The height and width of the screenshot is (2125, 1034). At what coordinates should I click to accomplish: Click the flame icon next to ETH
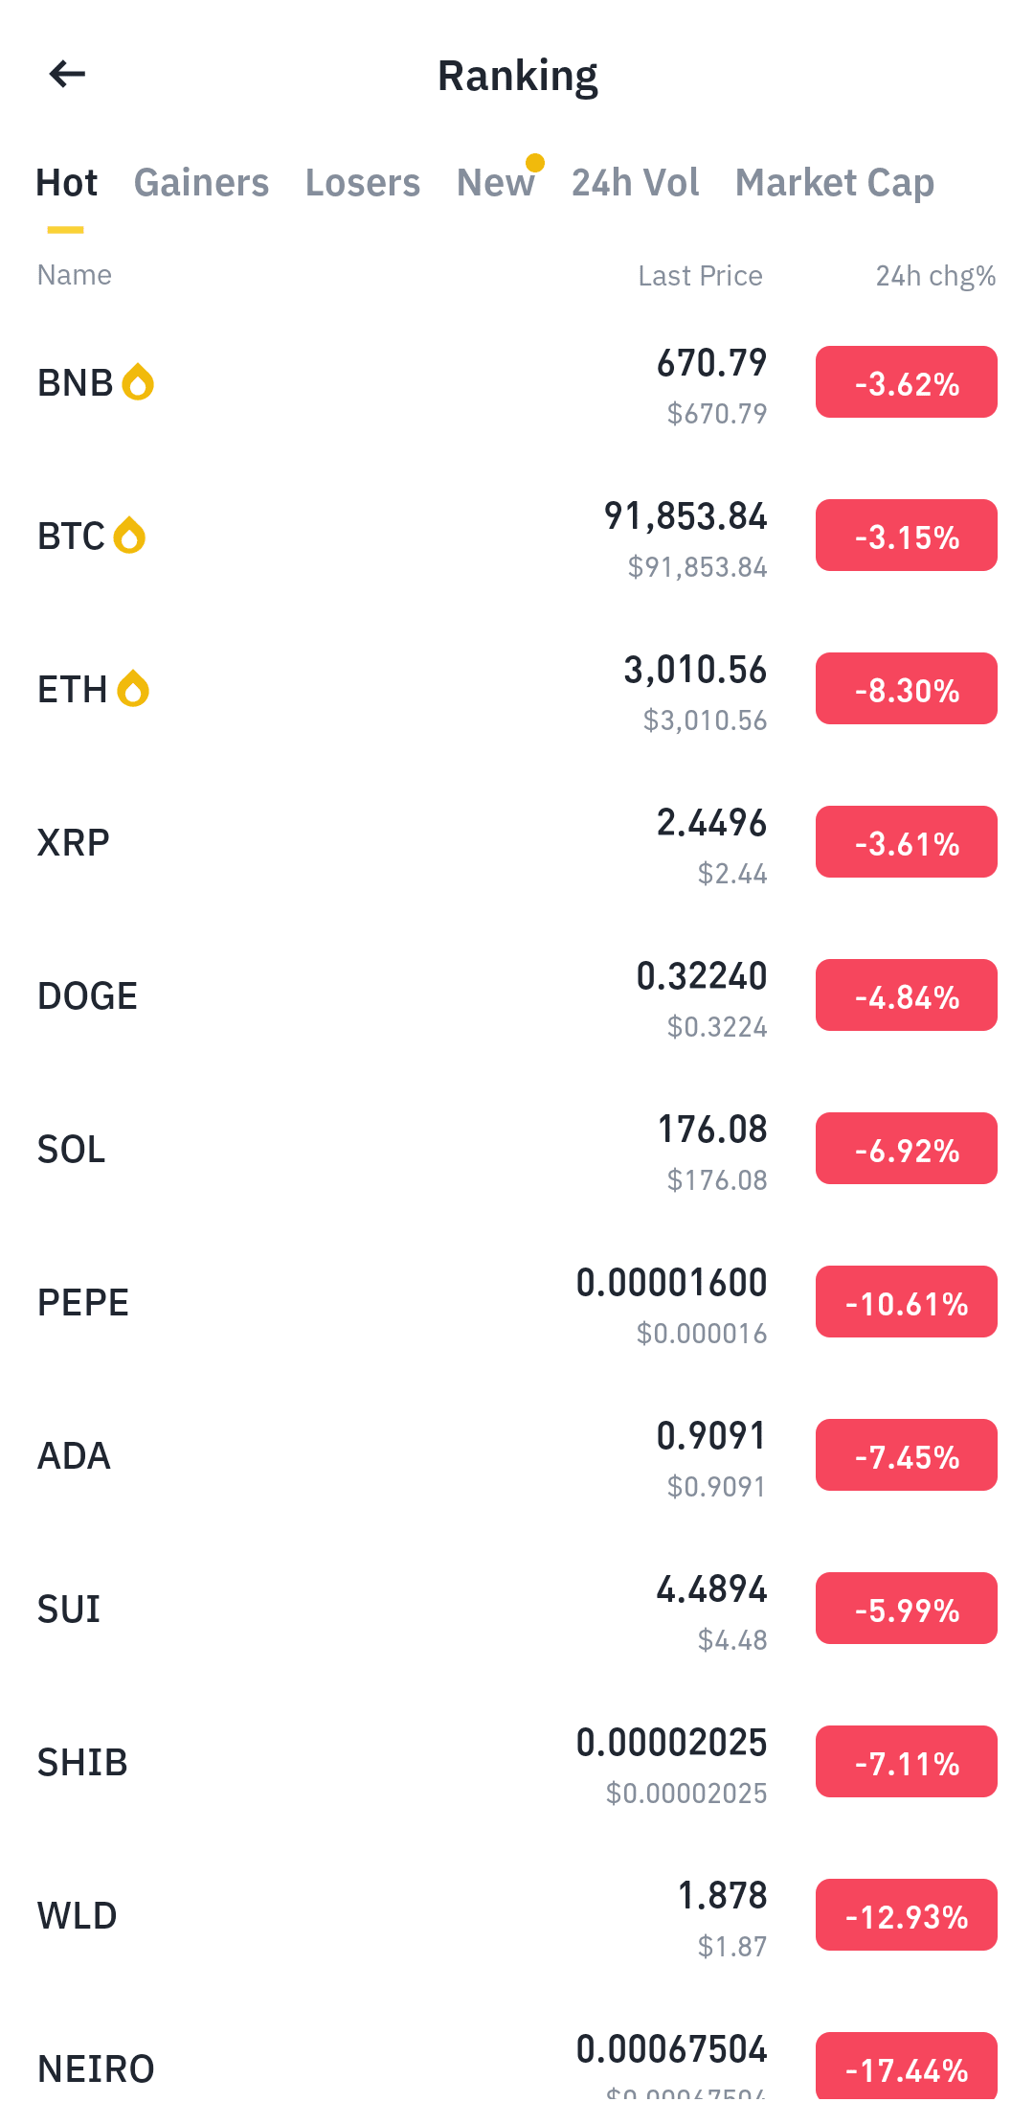point(133,689)
